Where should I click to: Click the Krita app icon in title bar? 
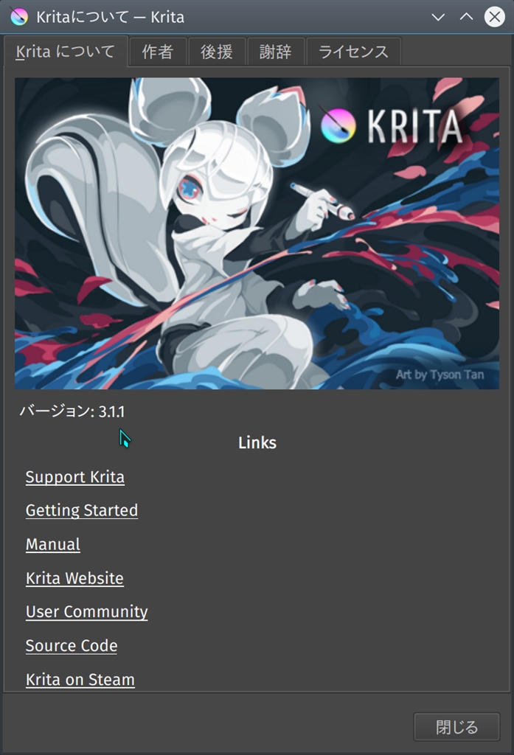(x=18, y=16)
